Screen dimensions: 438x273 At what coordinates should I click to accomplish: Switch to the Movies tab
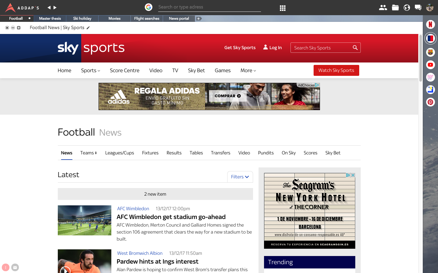[114, 19]
